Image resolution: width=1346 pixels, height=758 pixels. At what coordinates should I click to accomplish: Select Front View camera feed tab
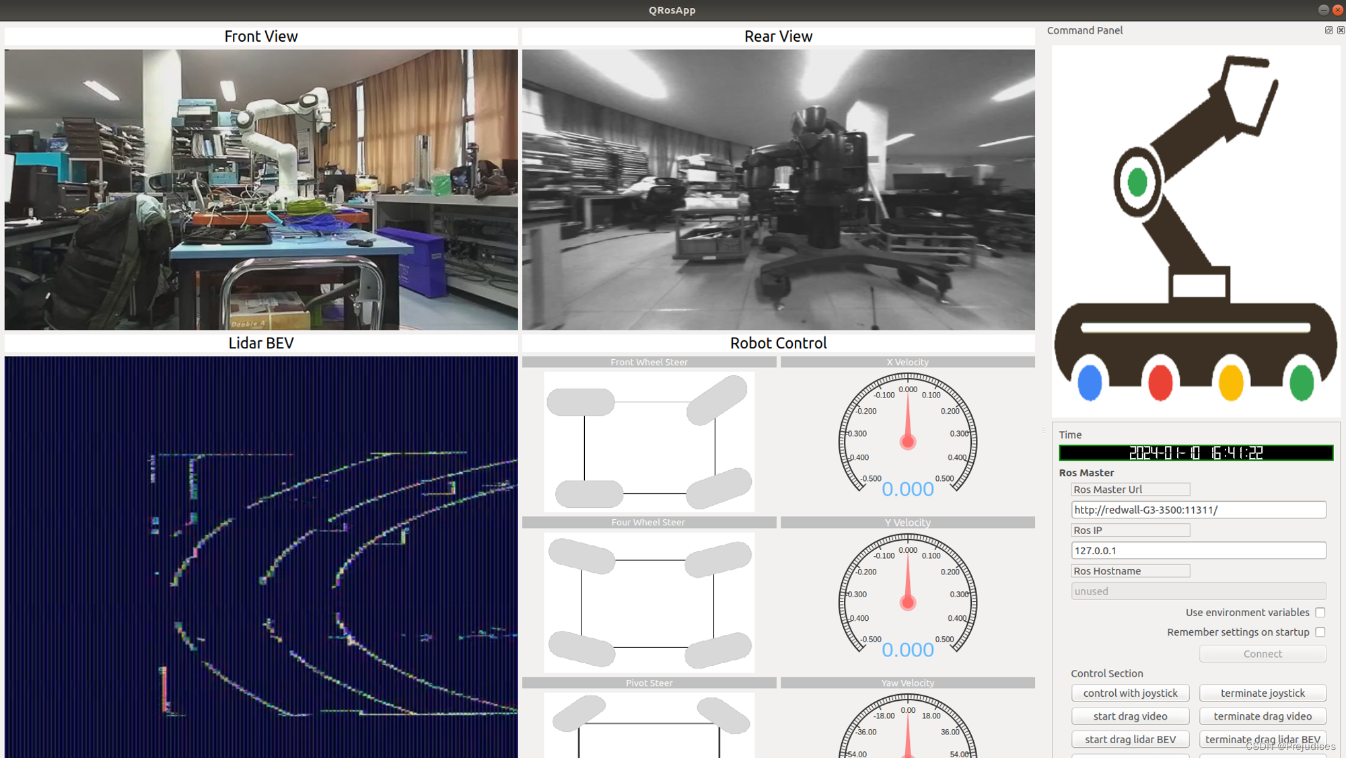pos(262,35)
